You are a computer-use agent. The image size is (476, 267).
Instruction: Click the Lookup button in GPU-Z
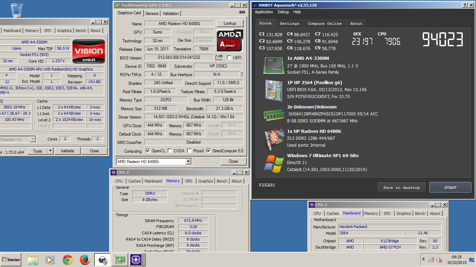(x=230, y=23)
